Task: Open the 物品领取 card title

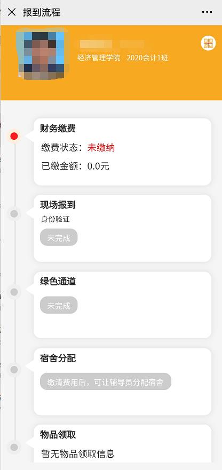Action: point(58,435)
